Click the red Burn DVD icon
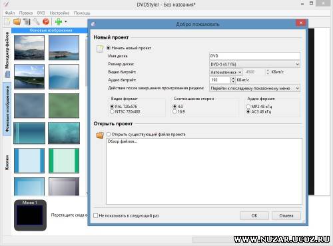Viewport: 333px width, 246px height. tap(46, 22)
